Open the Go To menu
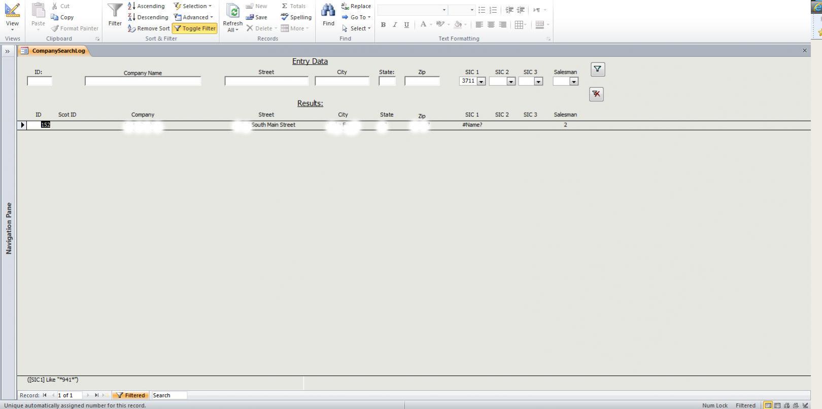822x409 pixels. click(357, 17)
